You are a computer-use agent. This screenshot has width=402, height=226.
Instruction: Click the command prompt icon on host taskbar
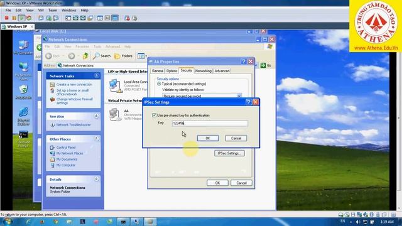pos(123,222)
